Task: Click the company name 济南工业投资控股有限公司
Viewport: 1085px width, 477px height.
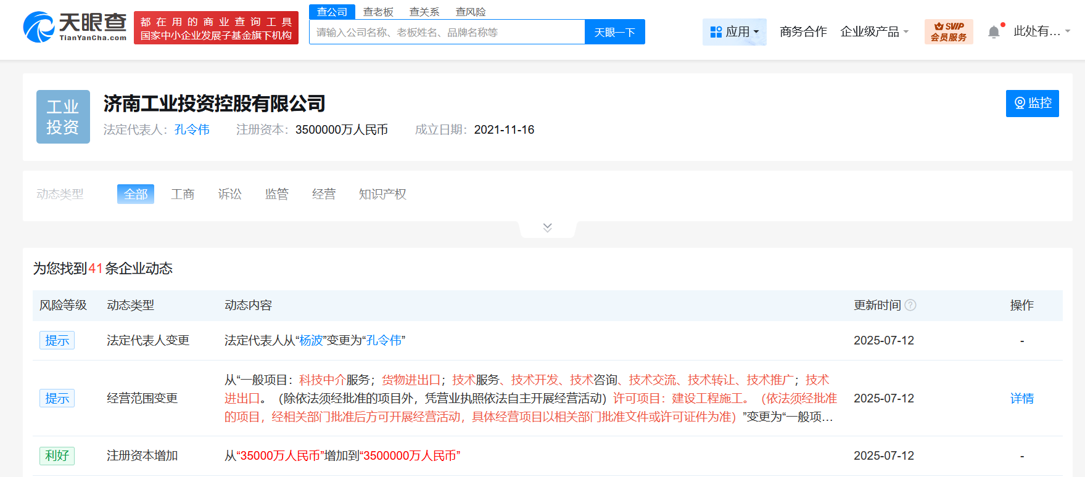Action: tap(215, 104)
